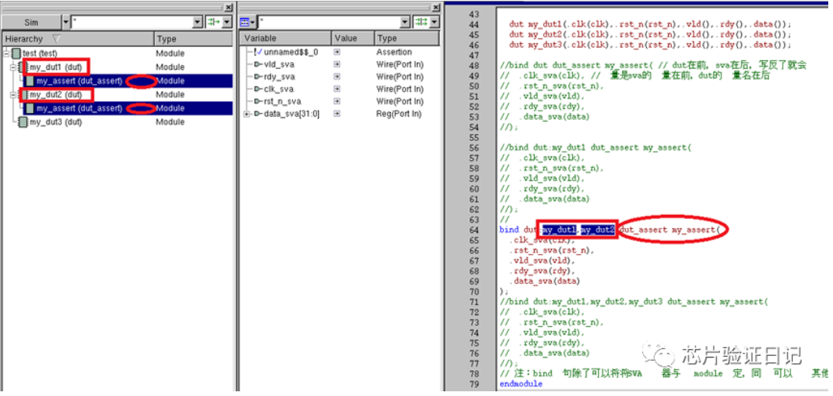Open dropdown beside the hierarchy filter icon

click(227, 22)
